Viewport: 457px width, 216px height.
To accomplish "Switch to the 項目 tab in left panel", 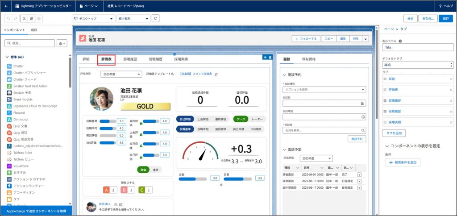I will coord(33,29).
